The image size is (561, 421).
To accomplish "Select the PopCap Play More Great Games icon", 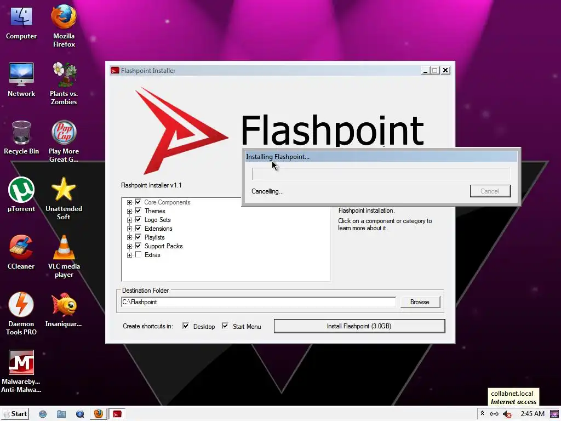I will coord(64,141).
